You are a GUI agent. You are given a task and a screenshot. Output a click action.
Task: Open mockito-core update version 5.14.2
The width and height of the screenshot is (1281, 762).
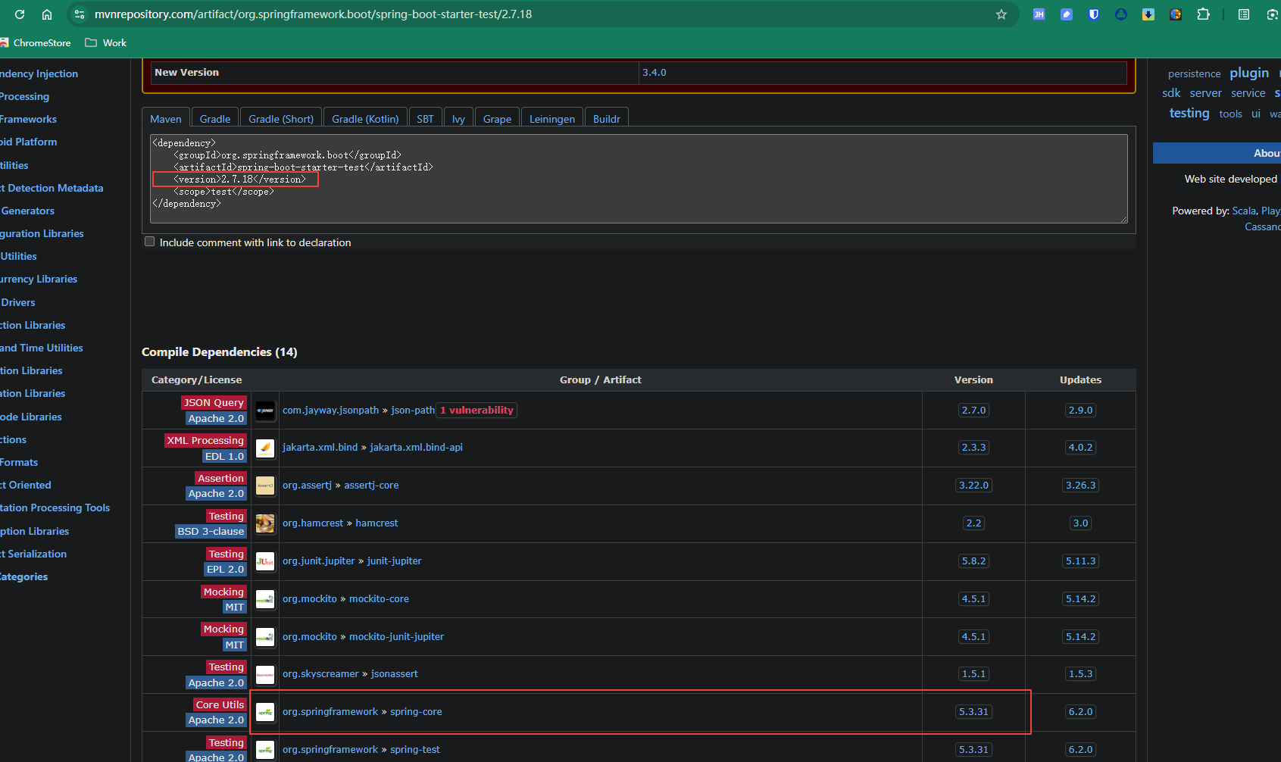pyautogui.click(x=1080, y=599)
